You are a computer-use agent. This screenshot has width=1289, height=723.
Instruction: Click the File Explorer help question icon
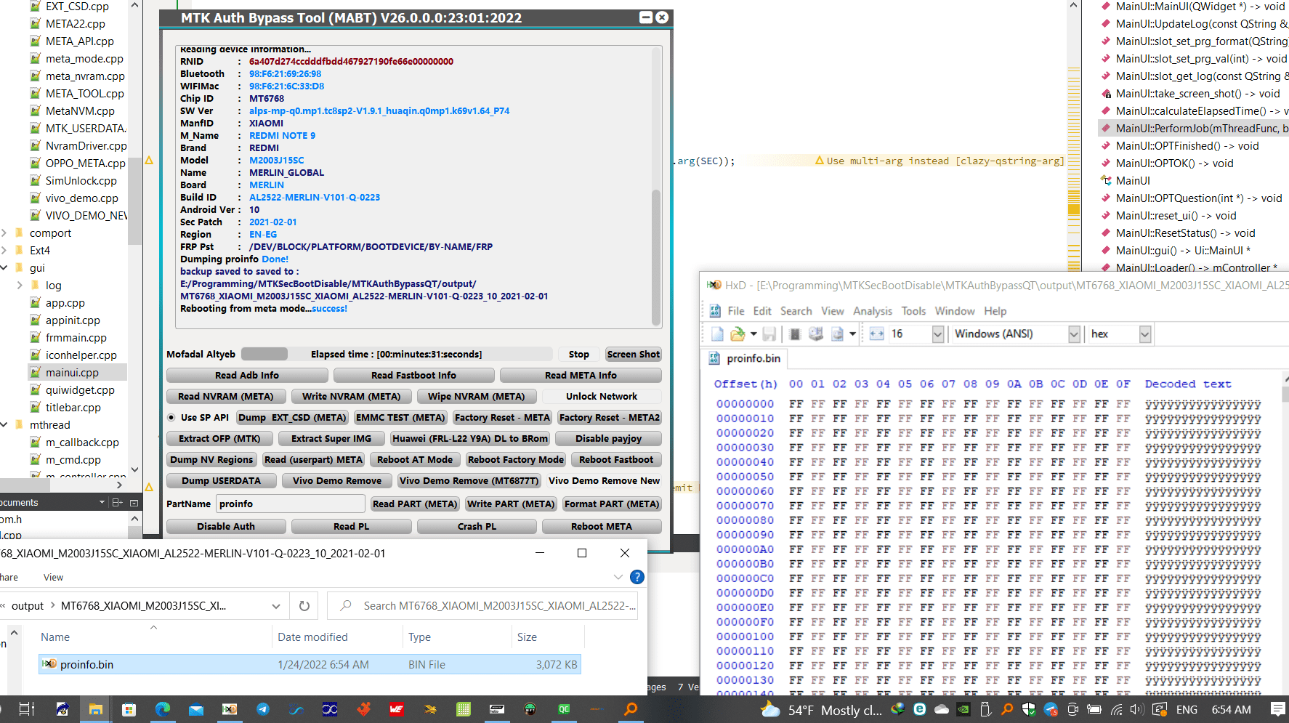pos(637,577)
